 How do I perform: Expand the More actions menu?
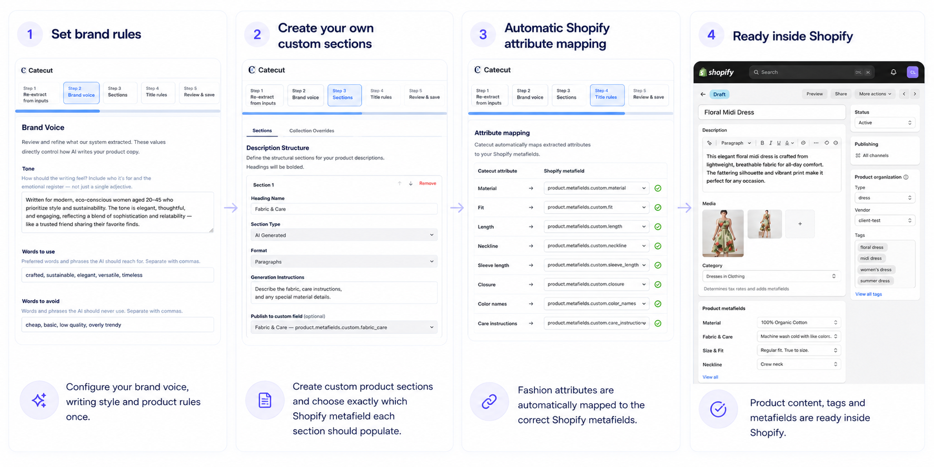[875, 94]
